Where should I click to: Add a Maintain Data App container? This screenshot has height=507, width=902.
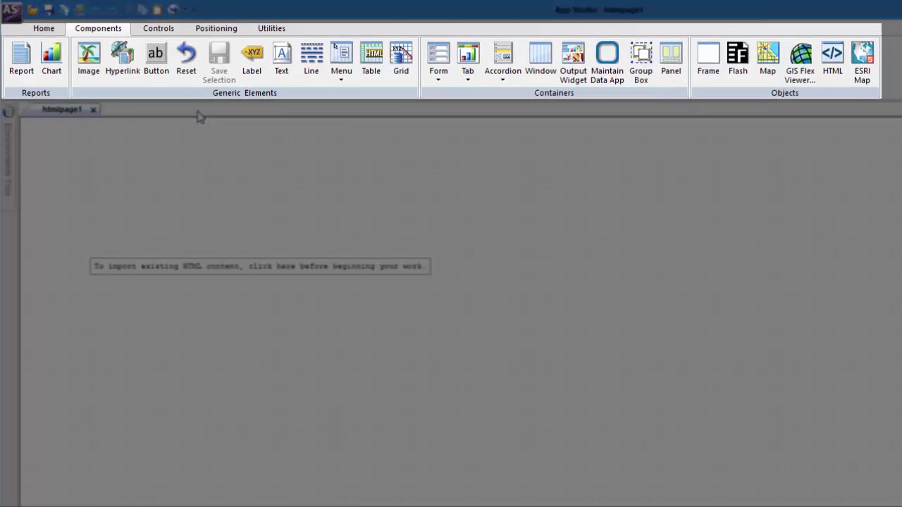(607, 63)
